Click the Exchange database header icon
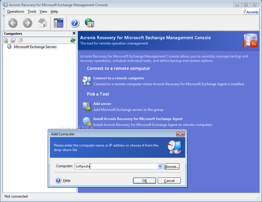The width and height of the screenshot is (262, 202). (250, 40)
